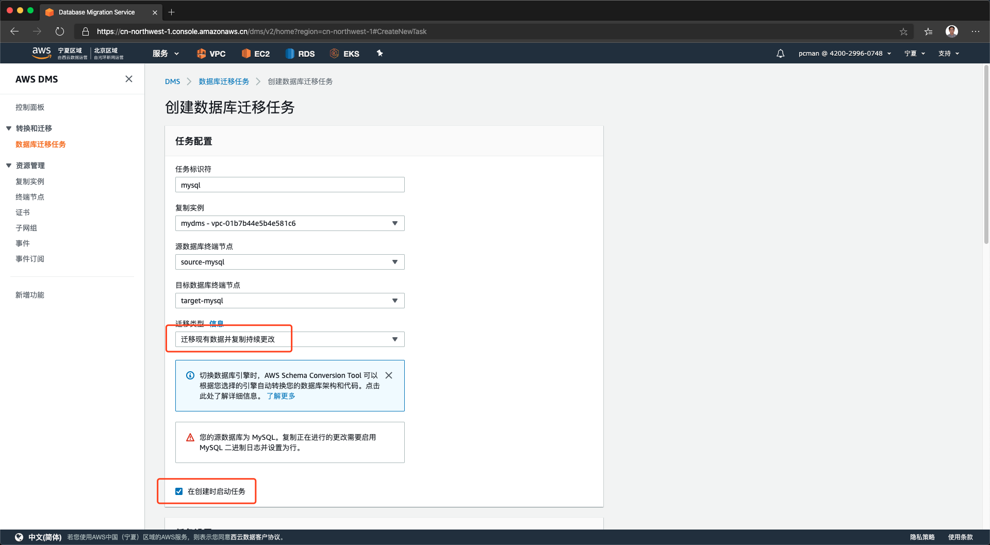Dismiss the Schema Conversion Tool info box
The height and width of the screenshot is (545, 990).
click(x=389, y=375)
